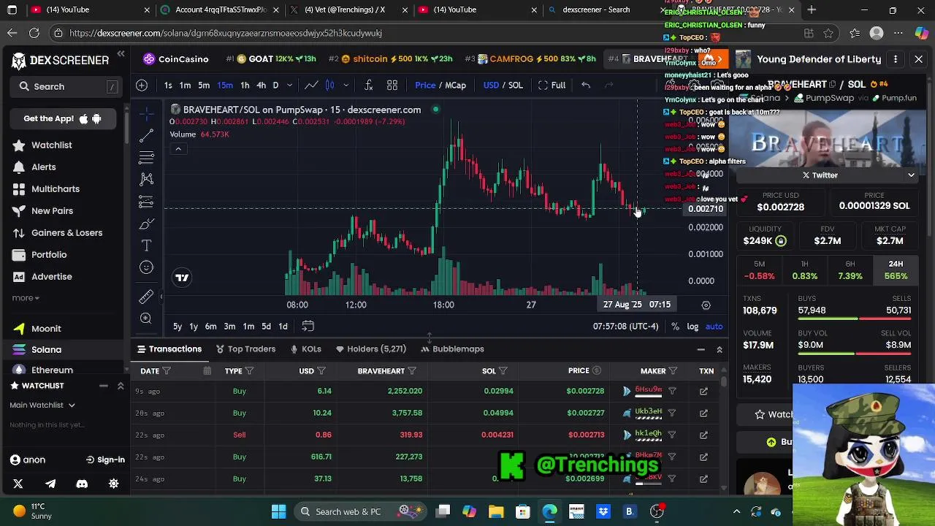Toggle logarithmic price scale
The image size is (935, 526).
(x=692, y=327)
